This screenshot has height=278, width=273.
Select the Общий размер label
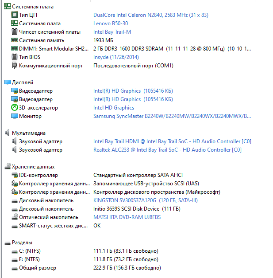38,268
